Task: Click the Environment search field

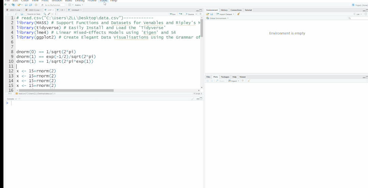Action: coord(358,18)
